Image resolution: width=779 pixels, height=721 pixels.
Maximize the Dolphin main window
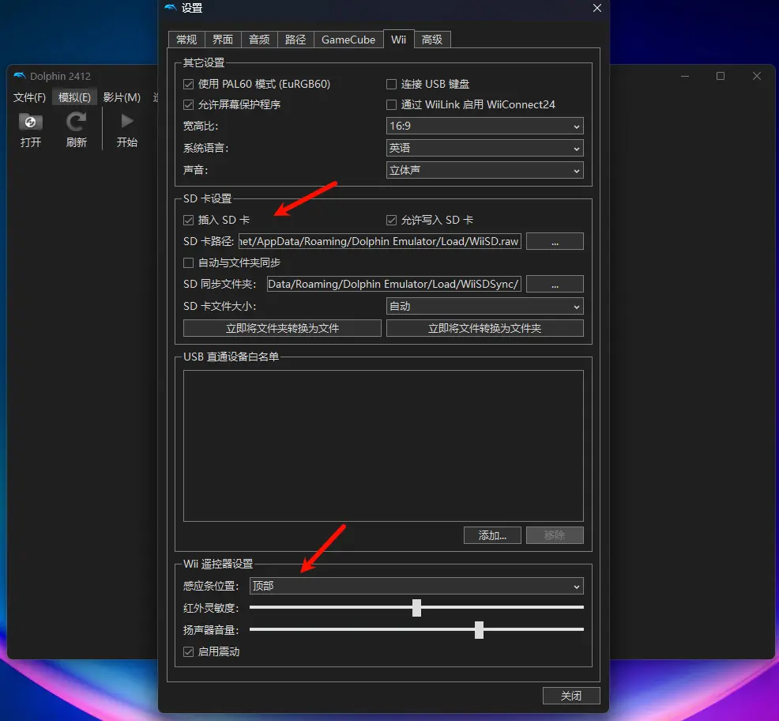coord(721,76)
